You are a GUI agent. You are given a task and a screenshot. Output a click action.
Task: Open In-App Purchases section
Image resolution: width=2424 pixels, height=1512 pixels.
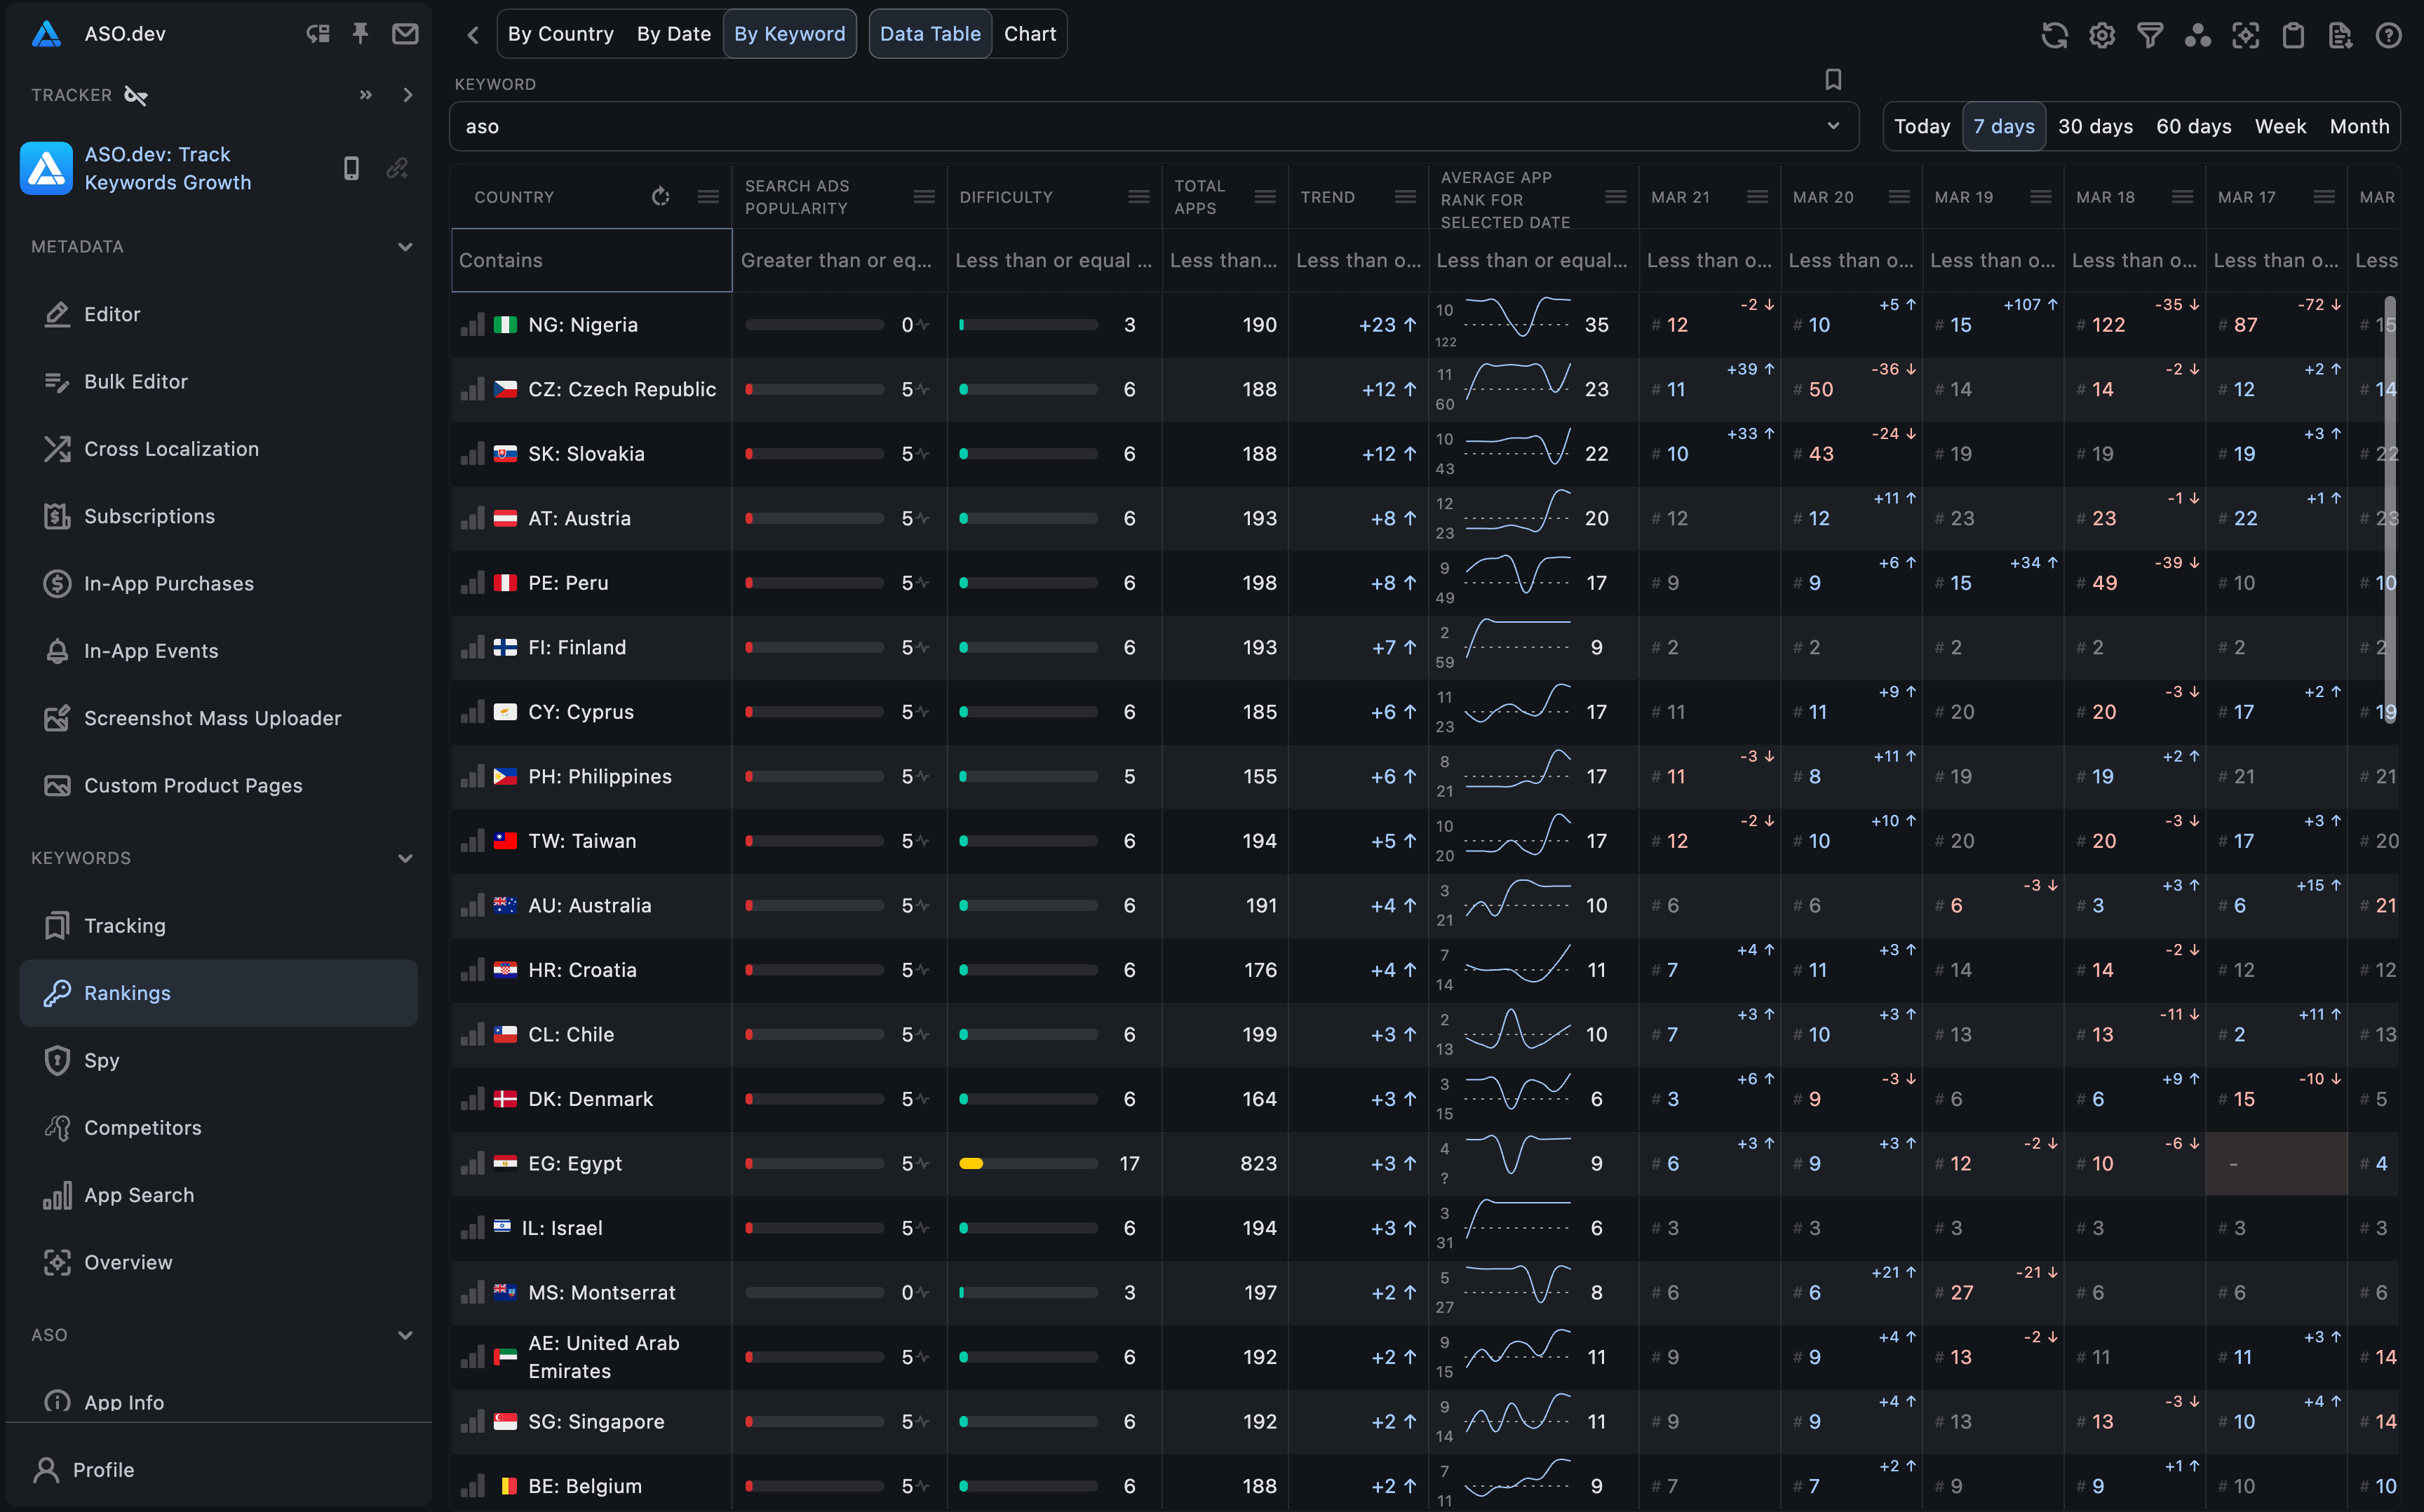click(169, 582)
